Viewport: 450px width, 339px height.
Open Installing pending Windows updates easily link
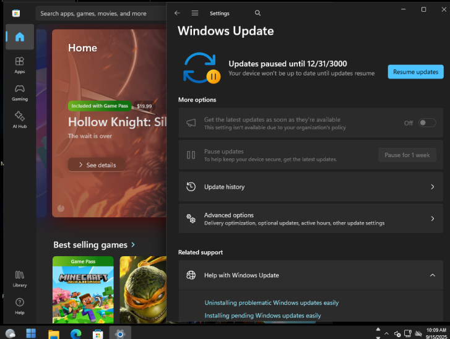click(x=262, y=315)
